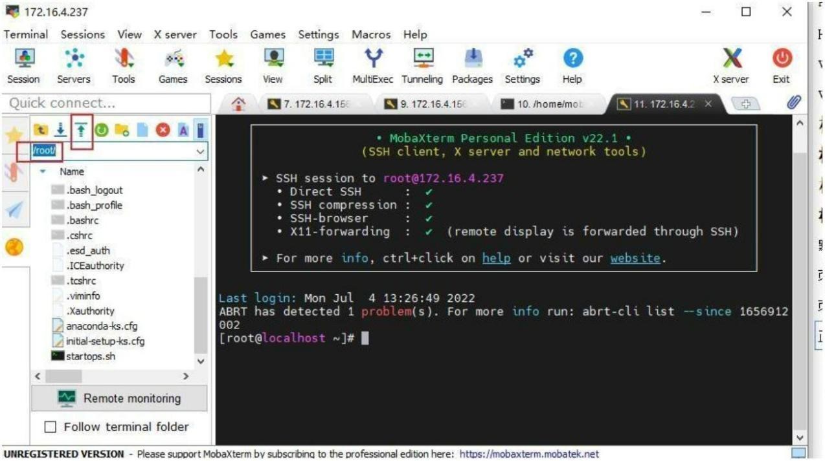Create a new folder in SFTP browser
The image size is (825, 461).
[121, 130]
